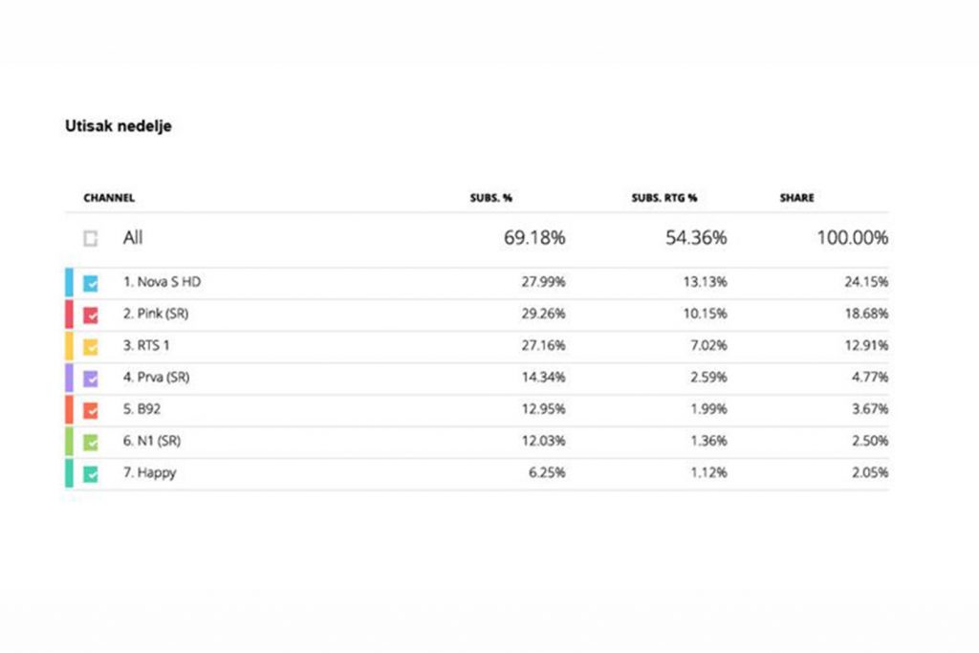Click the blue Nova S HD color bar
Screen dimensions: 979x653
[x=69, y=283]
